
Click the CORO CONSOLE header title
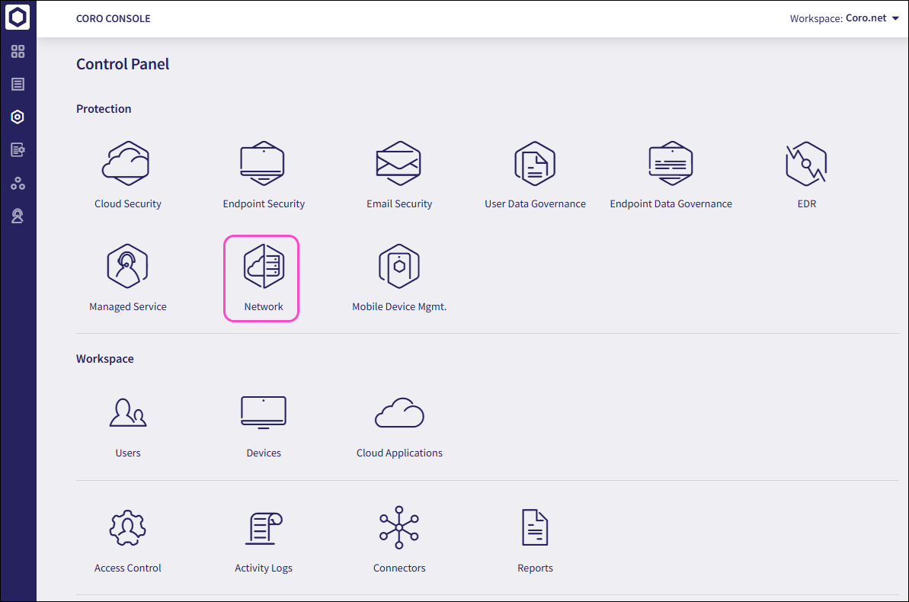click(113, 18)
